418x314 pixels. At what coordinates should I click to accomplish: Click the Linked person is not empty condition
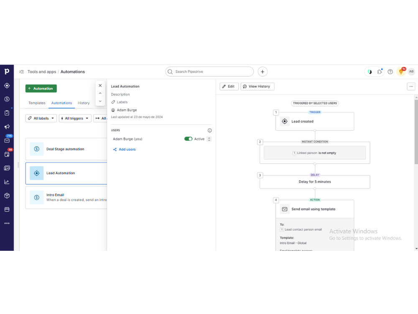pos(315,153)
